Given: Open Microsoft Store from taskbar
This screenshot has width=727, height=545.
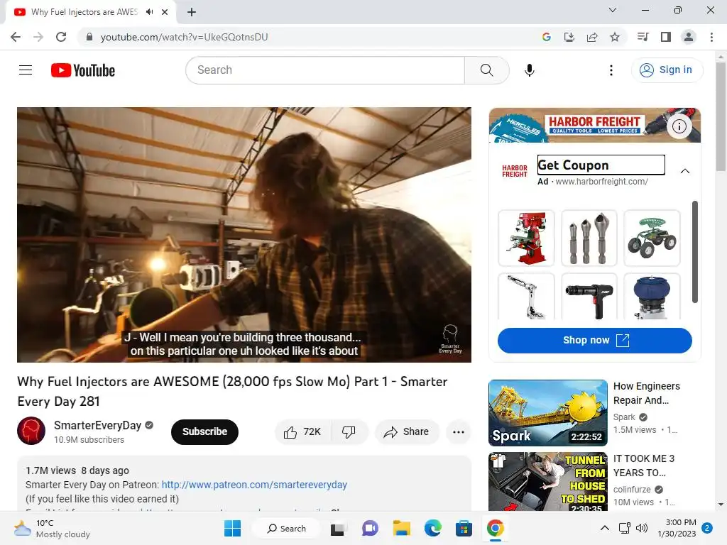Looking at the screenshot, I should (x=464, y=528).
